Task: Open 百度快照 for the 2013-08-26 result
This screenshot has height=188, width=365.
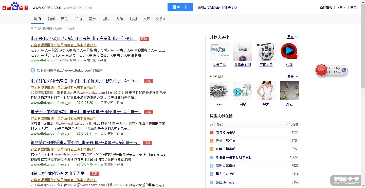Action: 107,103
